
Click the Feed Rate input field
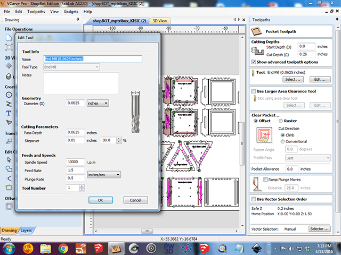[x=75, y=170]
